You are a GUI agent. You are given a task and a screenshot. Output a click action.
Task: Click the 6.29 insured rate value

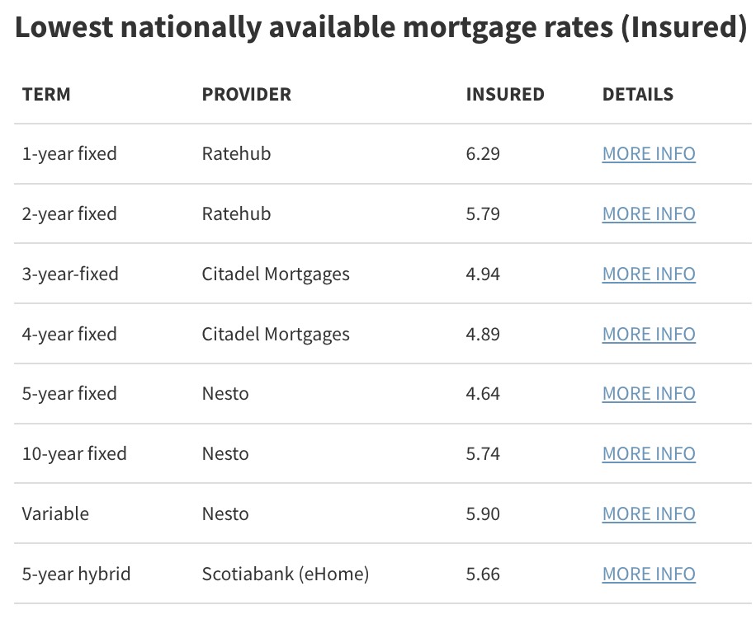click(x=483, y=154)
